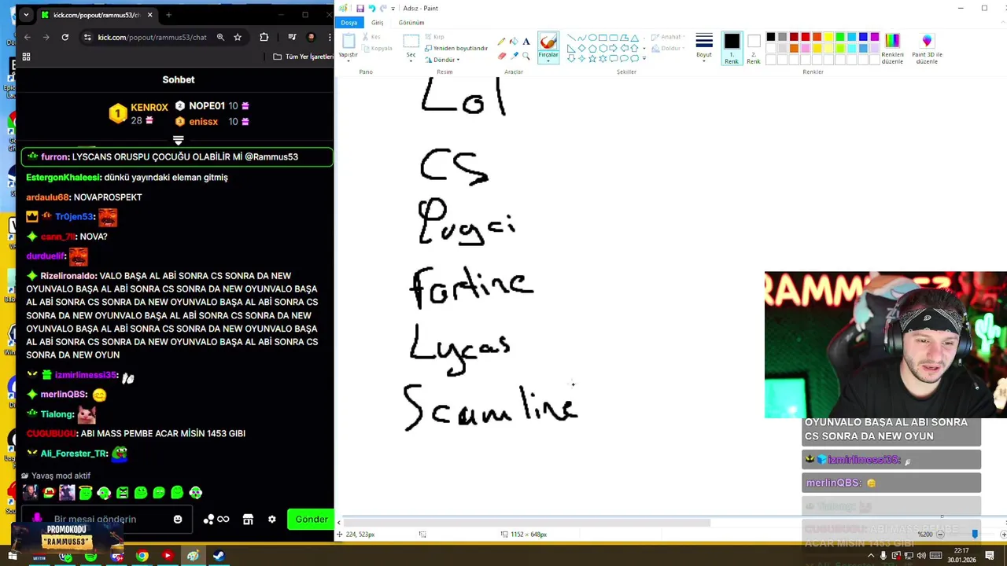Select the Magnifier tool in Paint
The width and height of the screenshot is (1007, 566).
point(526,56)
